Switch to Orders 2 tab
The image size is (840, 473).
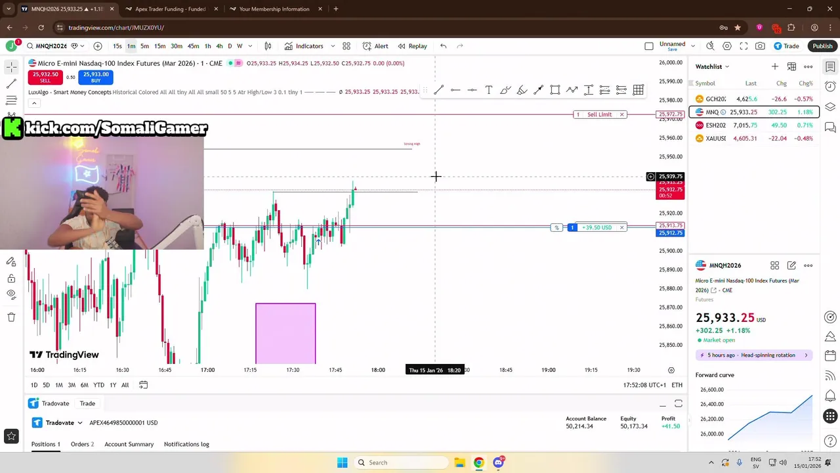tap(82, 444)
